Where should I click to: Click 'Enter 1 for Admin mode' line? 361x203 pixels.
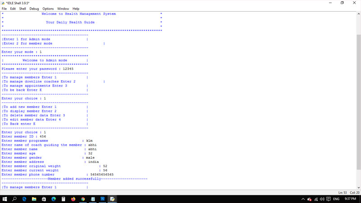[27, 39]
